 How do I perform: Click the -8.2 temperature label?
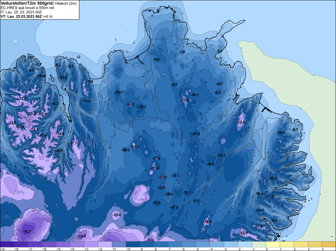click(58, 65)
